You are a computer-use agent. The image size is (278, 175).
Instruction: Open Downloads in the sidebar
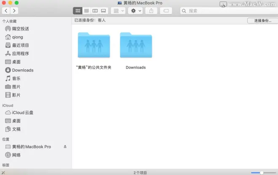(19, 70)
